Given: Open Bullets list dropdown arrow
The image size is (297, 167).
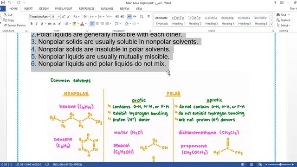Looking at the screenshot, I should (96, 17).
